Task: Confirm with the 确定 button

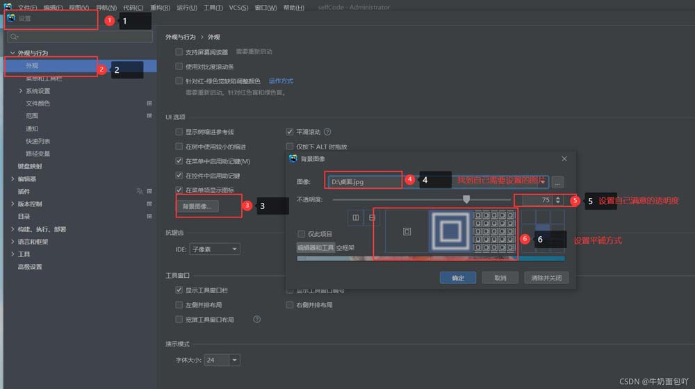Action: click(x=458, y=278)
